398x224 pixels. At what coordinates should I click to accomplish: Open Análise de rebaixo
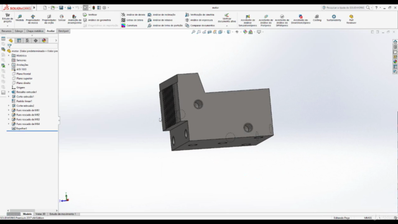click(160, 20)
